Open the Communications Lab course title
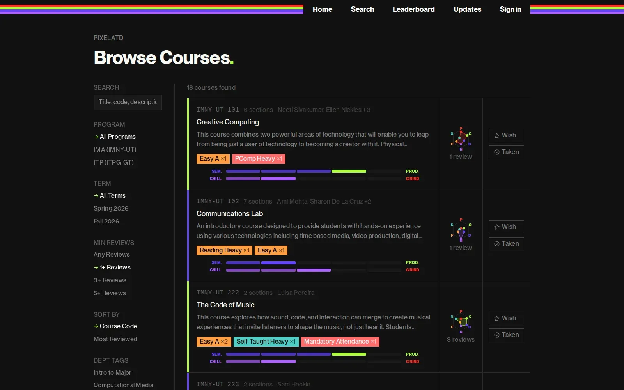Screen dimensions: 624x390 click(230, 214)
